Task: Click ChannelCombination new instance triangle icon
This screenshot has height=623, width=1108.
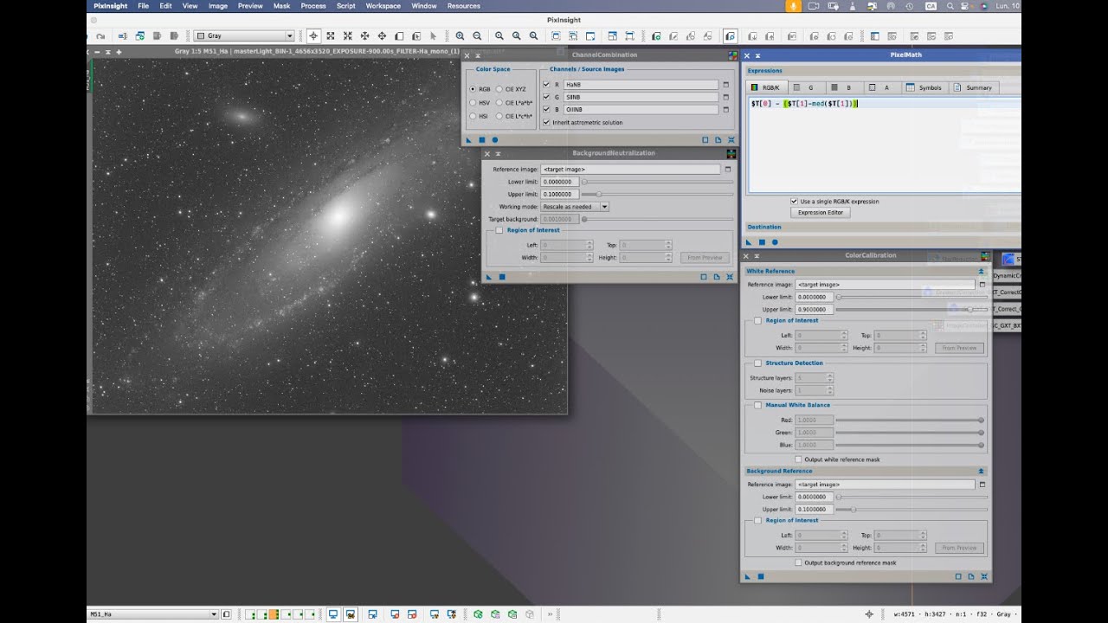Action: click(x=469, y=140)
